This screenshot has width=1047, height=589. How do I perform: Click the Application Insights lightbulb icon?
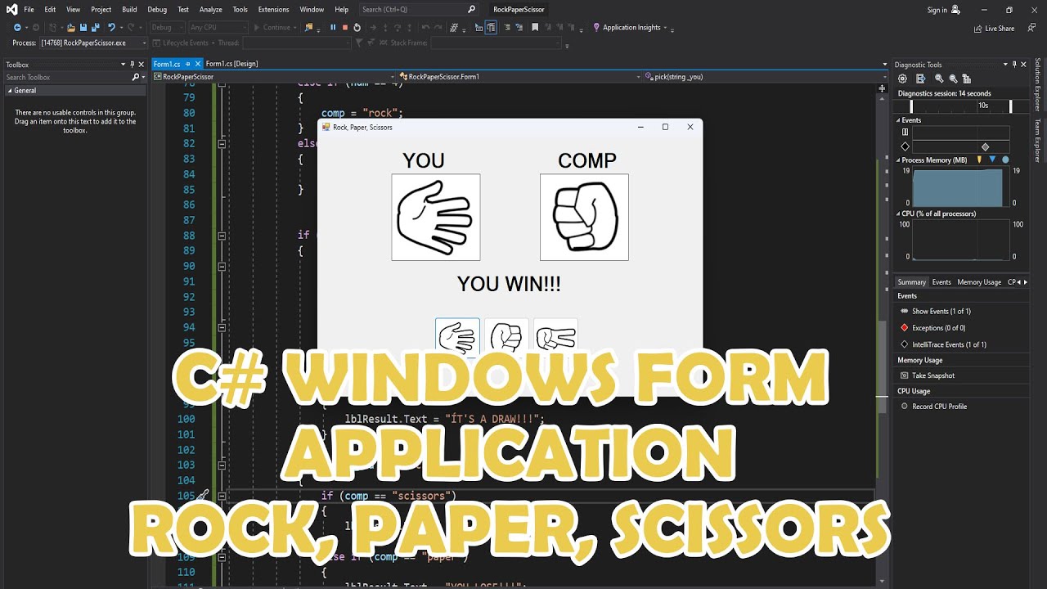596,27
